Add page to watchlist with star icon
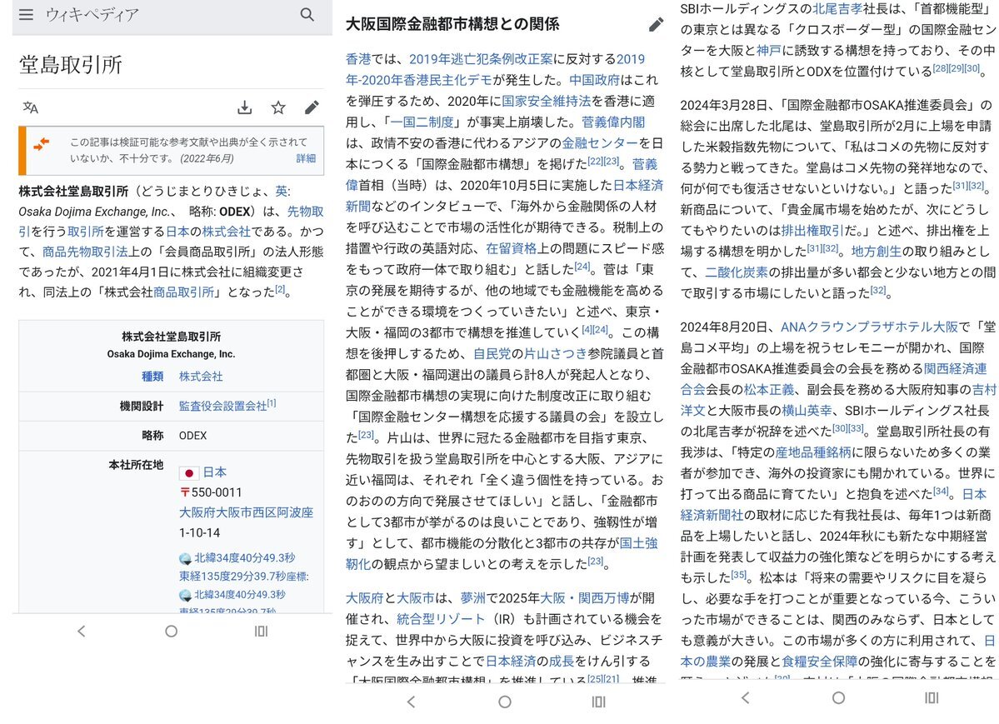 tap(278, 107)
